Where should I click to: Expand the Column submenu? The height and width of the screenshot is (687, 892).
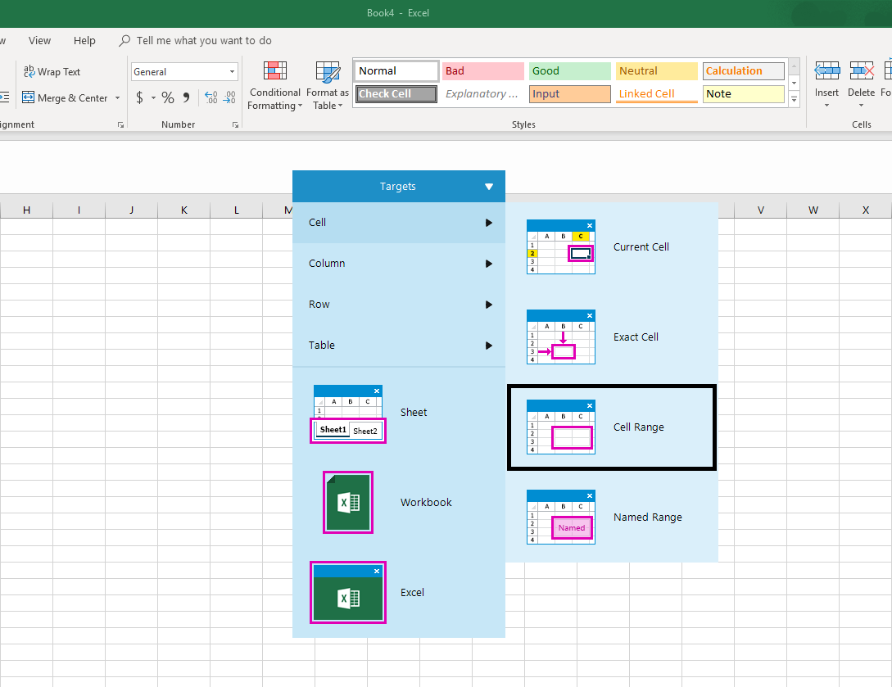pos(398,264)
